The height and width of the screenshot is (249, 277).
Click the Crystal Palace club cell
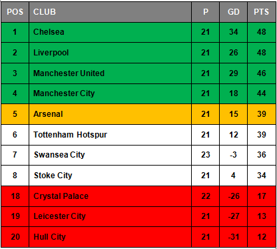click(x=110, y=196)
